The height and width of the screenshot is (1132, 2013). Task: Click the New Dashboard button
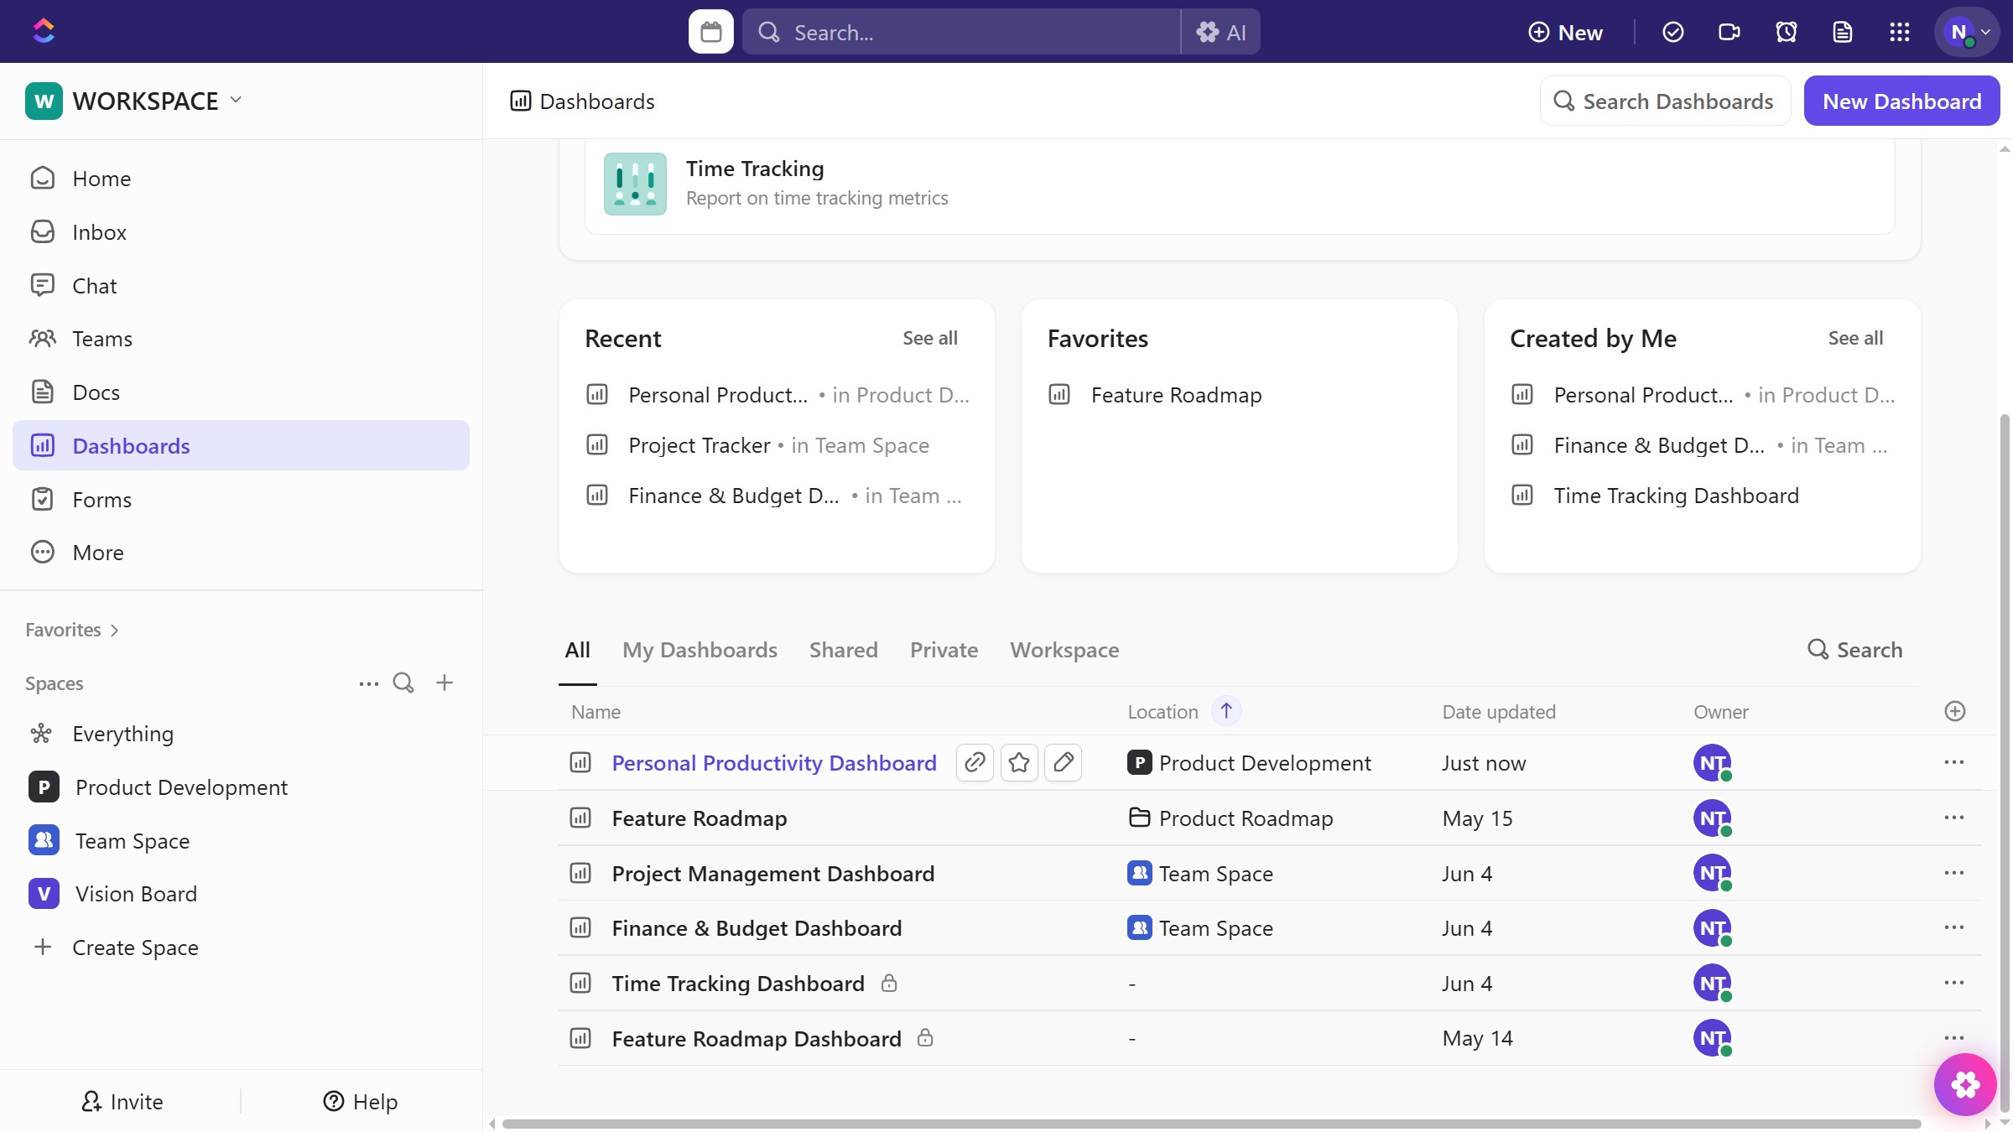(x=1901, y=101)
